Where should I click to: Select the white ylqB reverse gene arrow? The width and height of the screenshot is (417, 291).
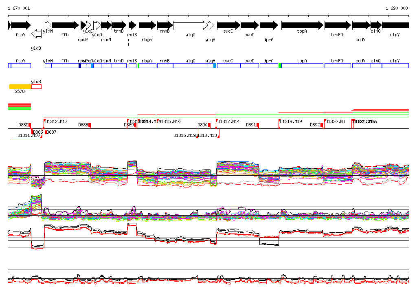tap(36, 34)
